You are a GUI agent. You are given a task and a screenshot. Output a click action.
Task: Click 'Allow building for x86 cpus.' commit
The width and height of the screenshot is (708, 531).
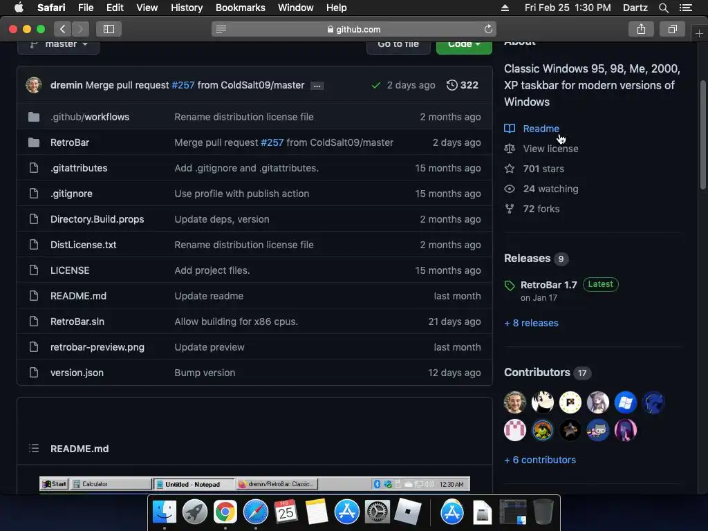[x=236, y=322]
